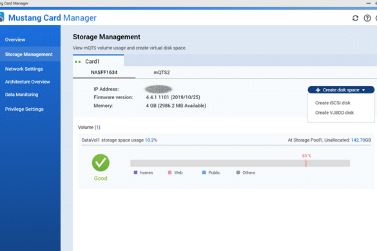The height and width of the screenshot is (251, 377).
Task: Select the NASFF1634 tab
Action: tap(104, 73)
